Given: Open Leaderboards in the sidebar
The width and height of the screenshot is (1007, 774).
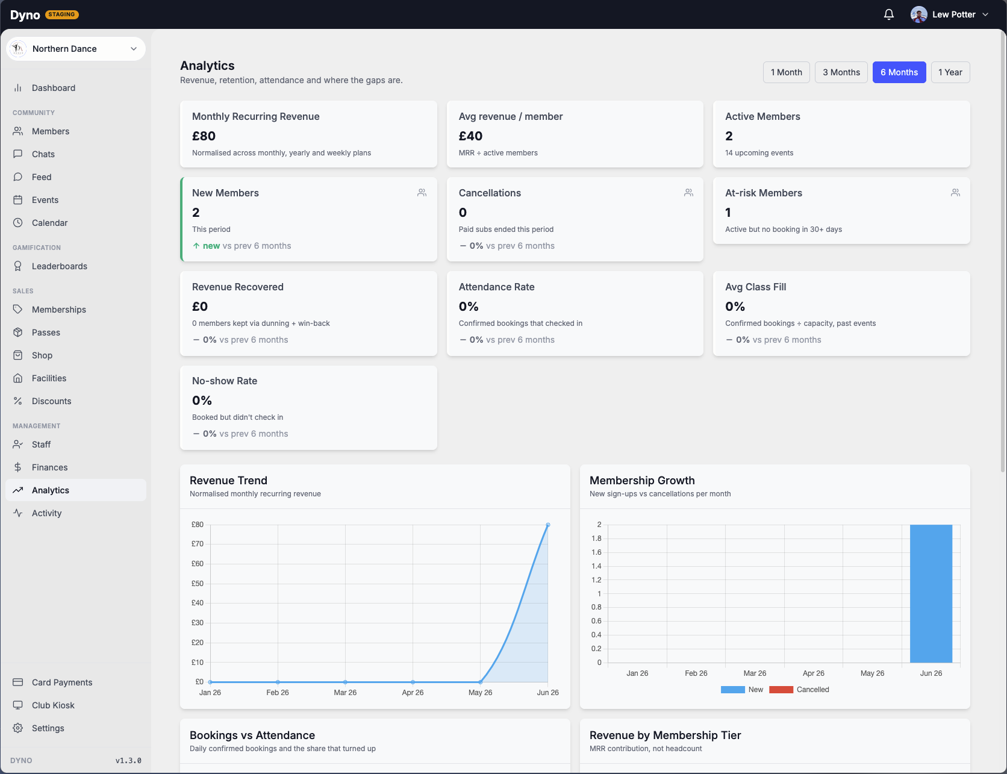Looking at the screenshot, I should click(76, 266).
